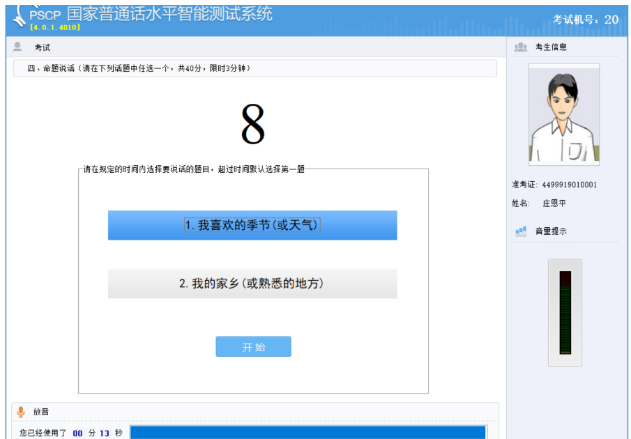
Task: Choose topic 2 我的家乡(或熟悉的地方)
Action: click(x=252, y=284)
